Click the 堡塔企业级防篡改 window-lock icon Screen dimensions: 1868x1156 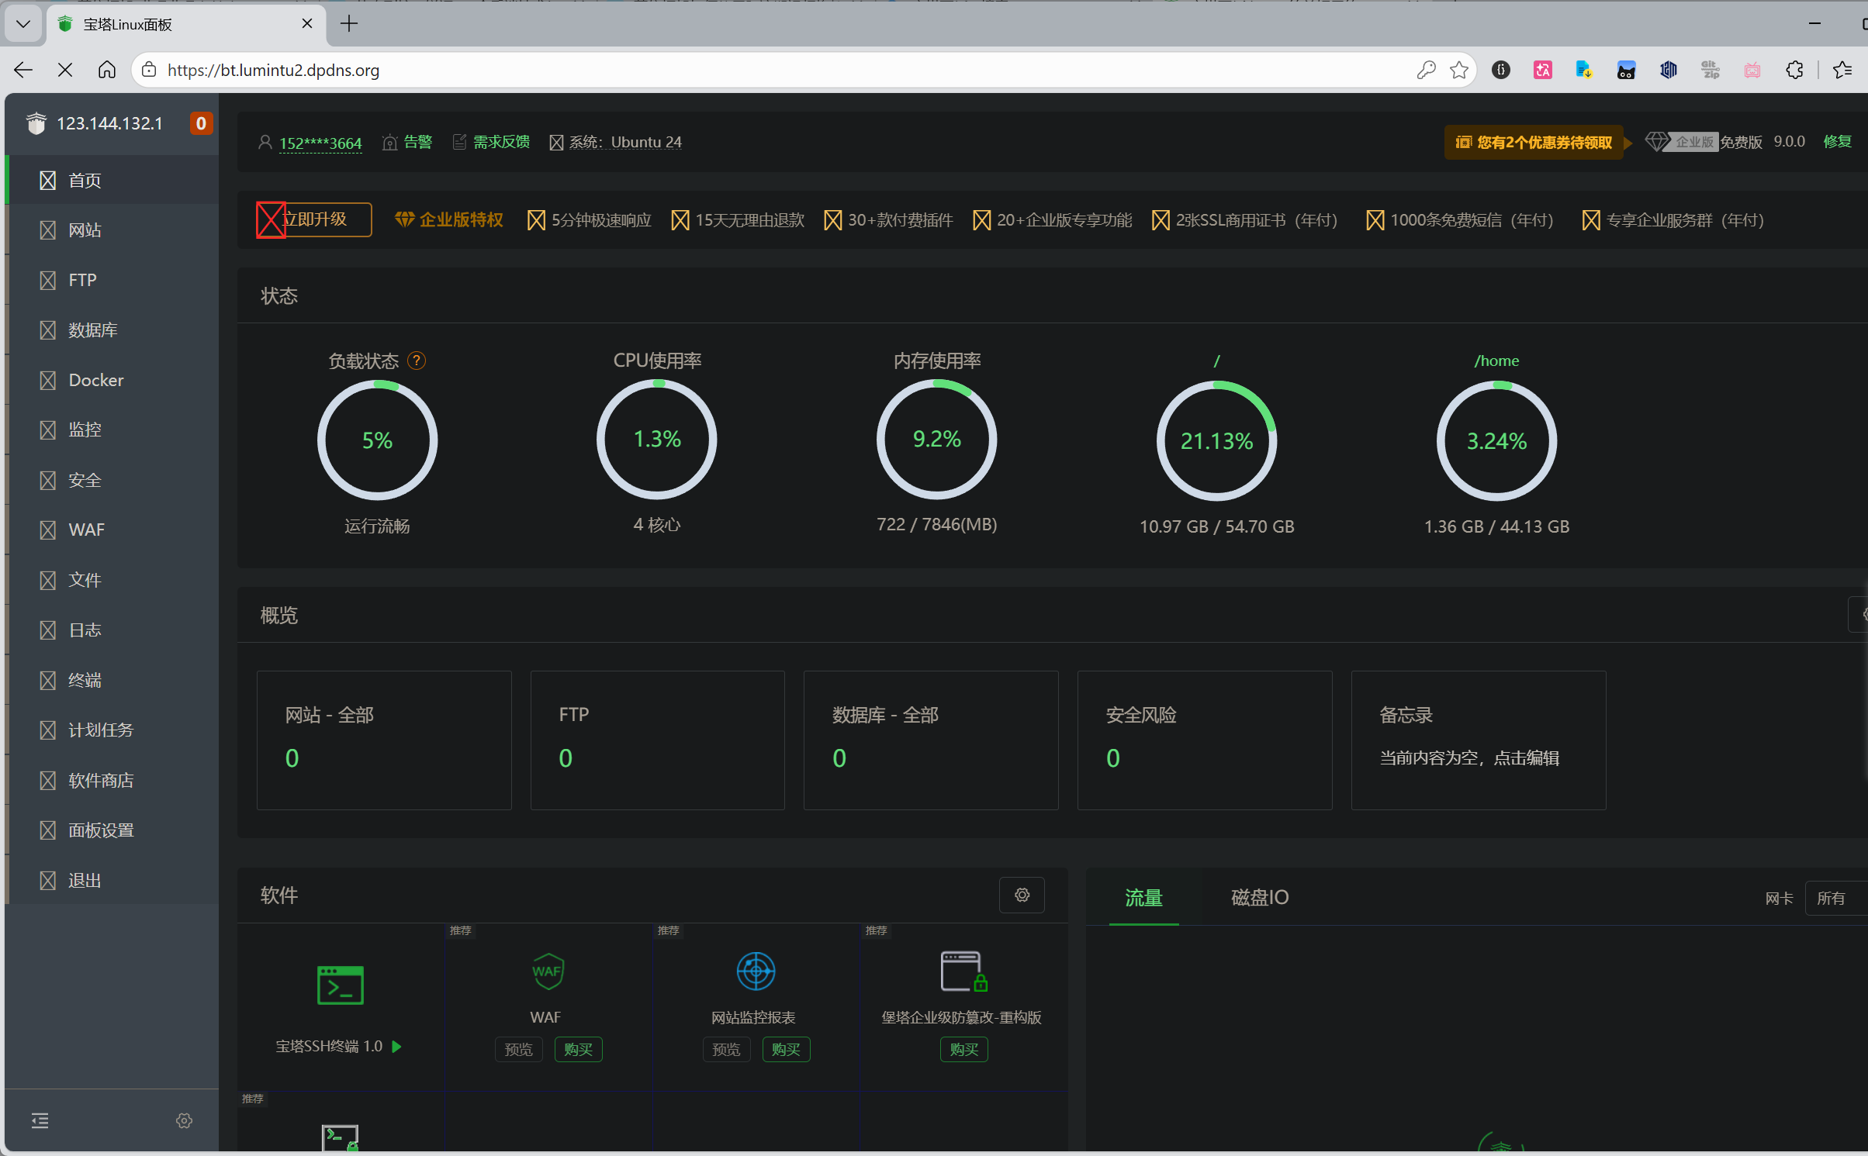[963, 971]
